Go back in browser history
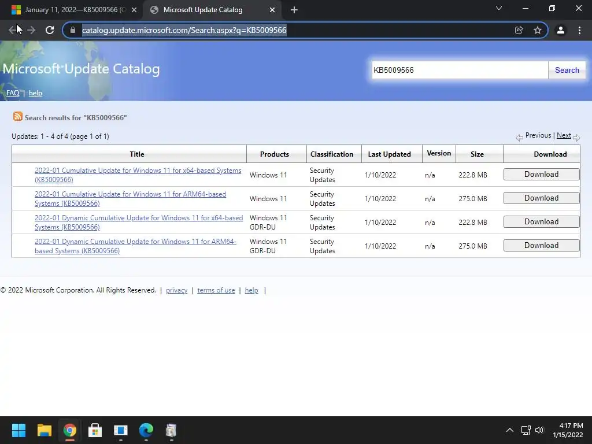 (13, 30)
